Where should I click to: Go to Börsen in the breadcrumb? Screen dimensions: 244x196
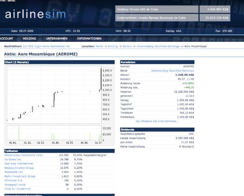click(127, 46)
